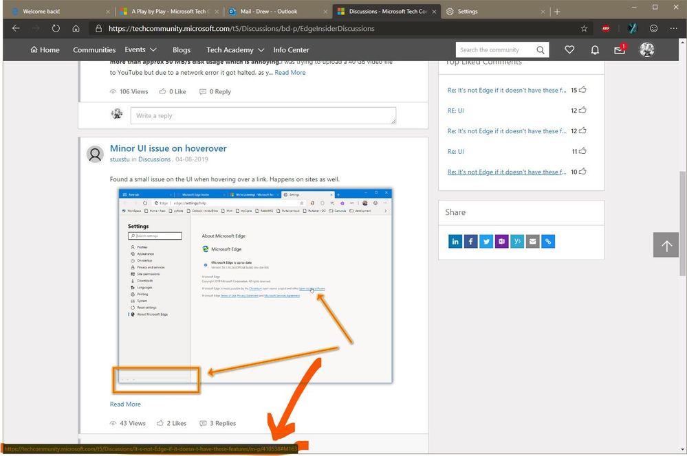Open stuxstu author profile link

(x=120, y=159)
